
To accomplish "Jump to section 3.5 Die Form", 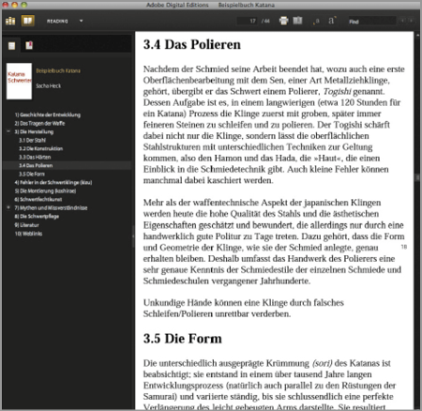I will [x=32, y=174].
